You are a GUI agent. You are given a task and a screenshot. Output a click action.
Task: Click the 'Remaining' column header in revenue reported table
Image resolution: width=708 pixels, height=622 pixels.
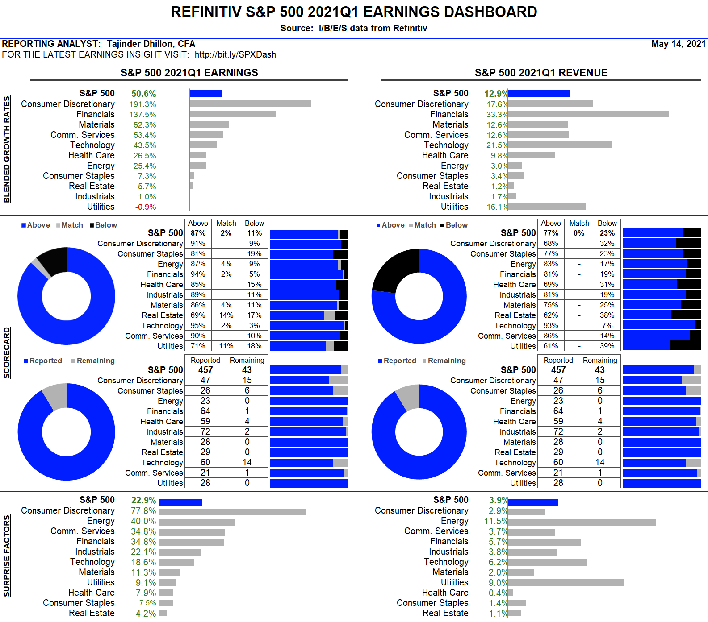(x=600, y=360)
